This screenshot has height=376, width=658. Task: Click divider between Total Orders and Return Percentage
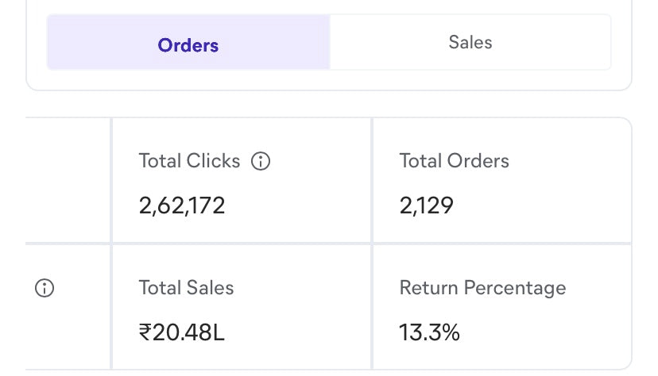(x=501, y=244)
